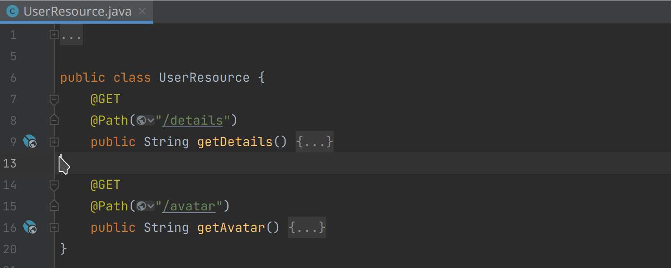Click the folded {...} body of getDetails
The width and height of the screenshot is (671, 268).
pyautogui.click(x=314, y=142)
